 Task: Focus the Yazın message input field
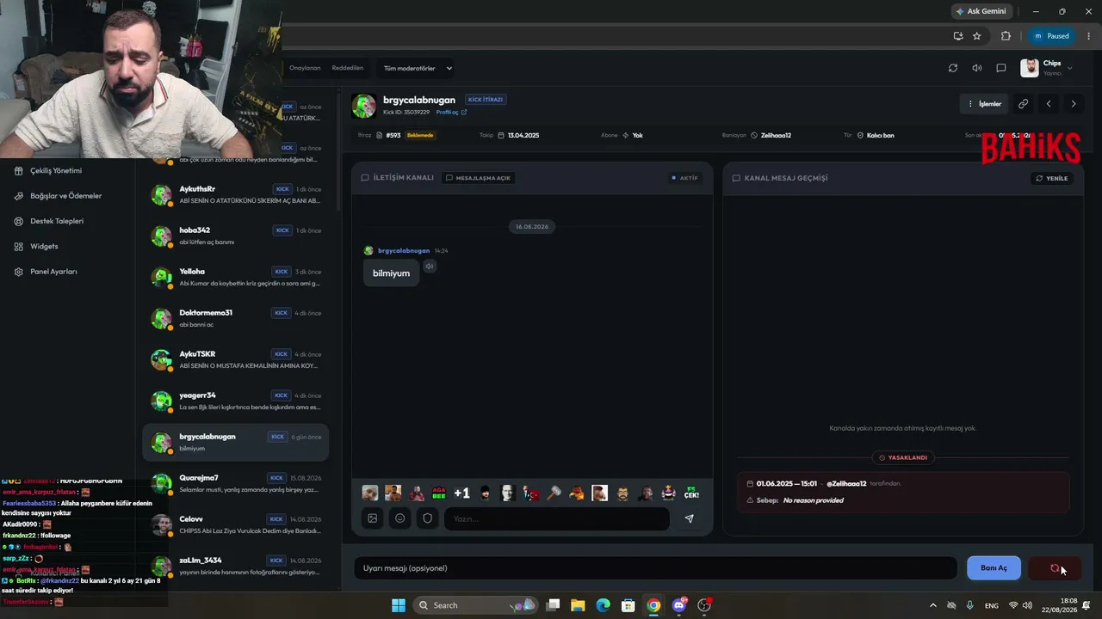pyautogui.click(x=556, y=518)
